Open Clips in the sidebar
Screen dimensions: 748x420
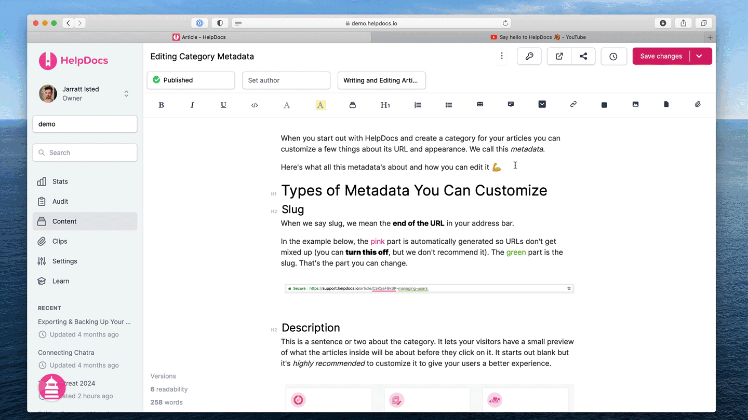point(85,241)
